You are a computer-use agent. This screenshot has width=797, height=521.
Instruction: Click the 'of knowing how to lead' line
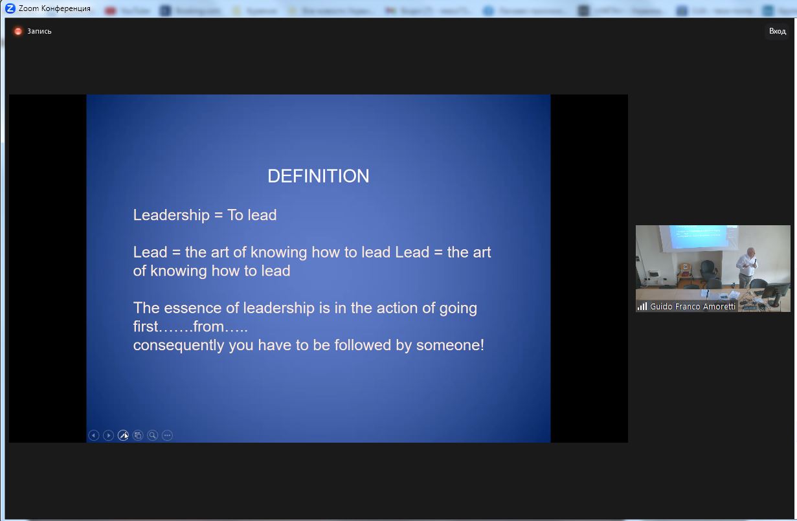pos(211,271)
